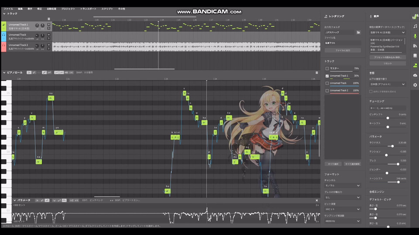Click Unnamed Track 2 headphone icon

click(x=4, y=45)
